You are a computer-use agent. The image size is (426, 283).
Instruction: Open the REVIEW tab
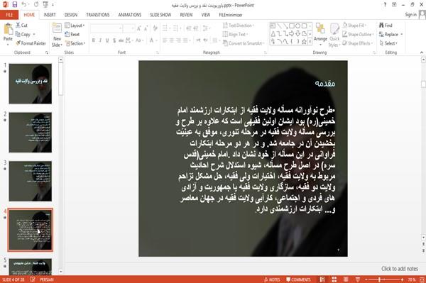point(186,15)
